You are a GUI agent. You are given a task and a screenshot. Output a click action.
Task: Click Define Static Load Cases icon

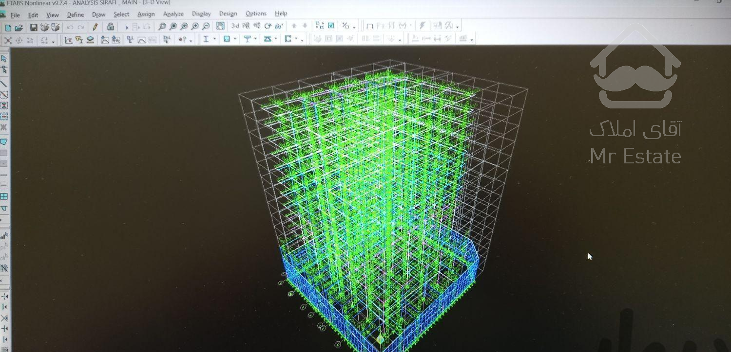pyautogui.click(x=130, y=40)
